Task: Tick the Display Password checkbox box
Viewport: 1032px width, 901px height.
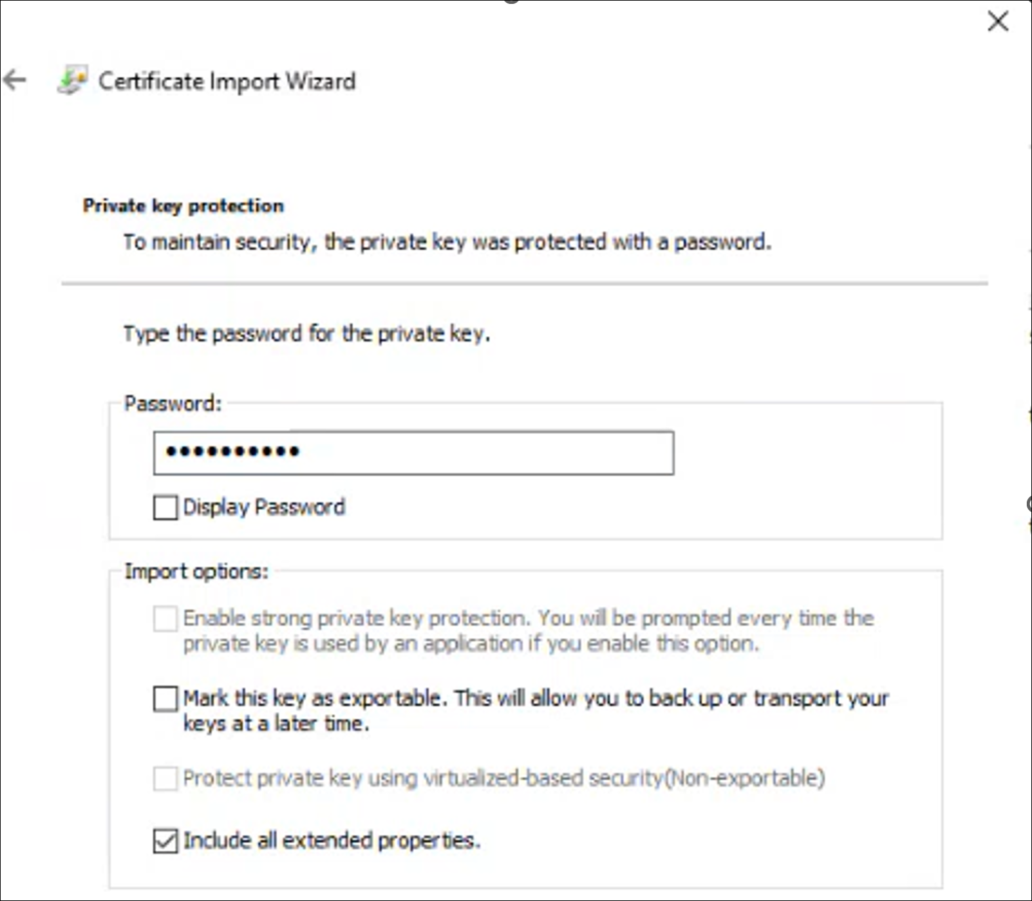Action: (x=165, y=507)
